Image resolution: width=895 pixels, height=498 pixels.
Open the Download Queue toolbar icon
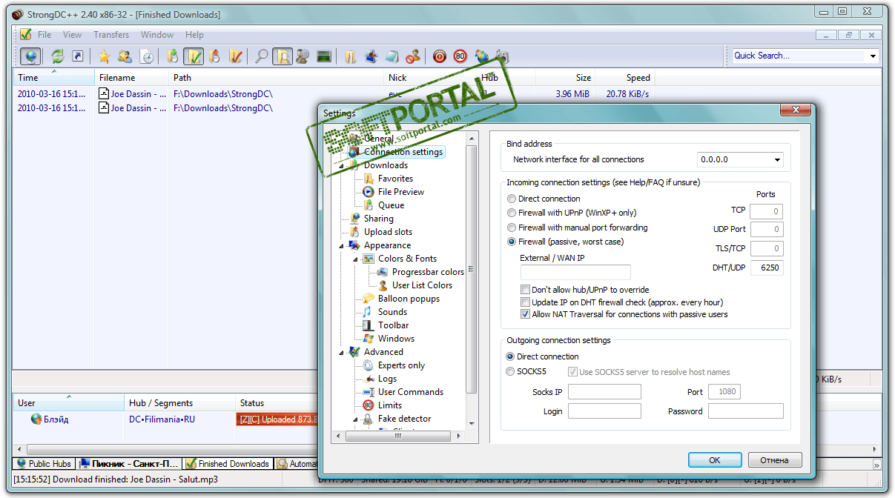173,56
